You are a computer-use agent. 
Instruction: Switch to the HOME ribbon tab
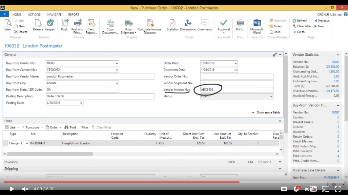click(x=17, y=15)
